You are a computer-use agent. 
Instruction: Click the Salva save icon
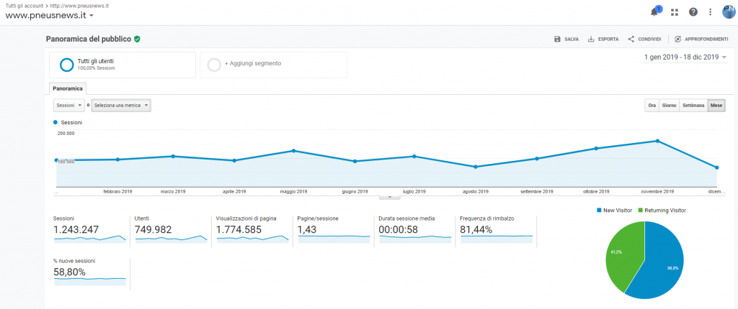click(557, 39)
